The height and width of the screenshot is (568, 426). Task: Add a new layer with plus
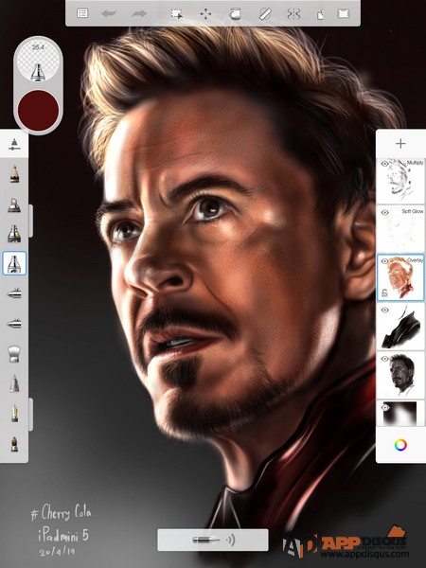tap(400, 144)
